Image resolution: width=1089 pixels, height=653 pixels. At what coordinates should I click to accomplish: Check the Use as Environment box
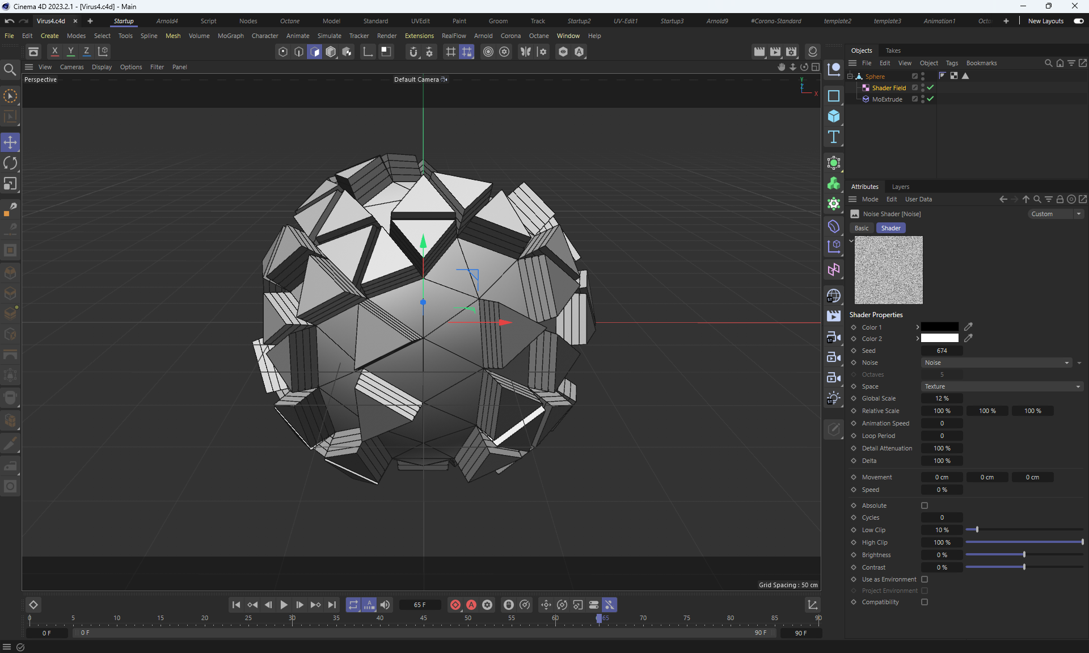(x=925, y=579)
